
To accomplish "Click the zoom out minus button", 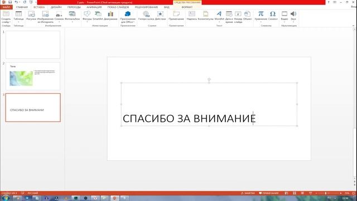I will (x=316, y=193).
